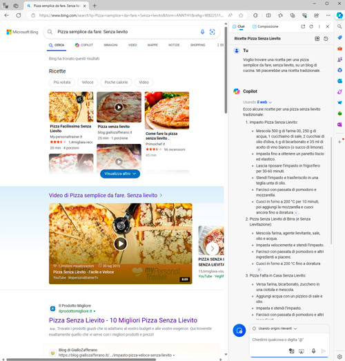Screen dimensions: 345x361
Task: Switch to MAPPE search tab
Action: pyautogui.click(x=152, y=45)
